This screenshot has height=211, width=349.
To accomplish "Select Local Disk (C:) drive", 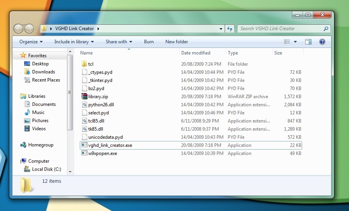I will pos(46,169).
